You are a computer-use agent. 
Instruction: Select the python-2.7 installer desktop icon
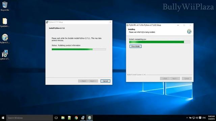[5, 55]
